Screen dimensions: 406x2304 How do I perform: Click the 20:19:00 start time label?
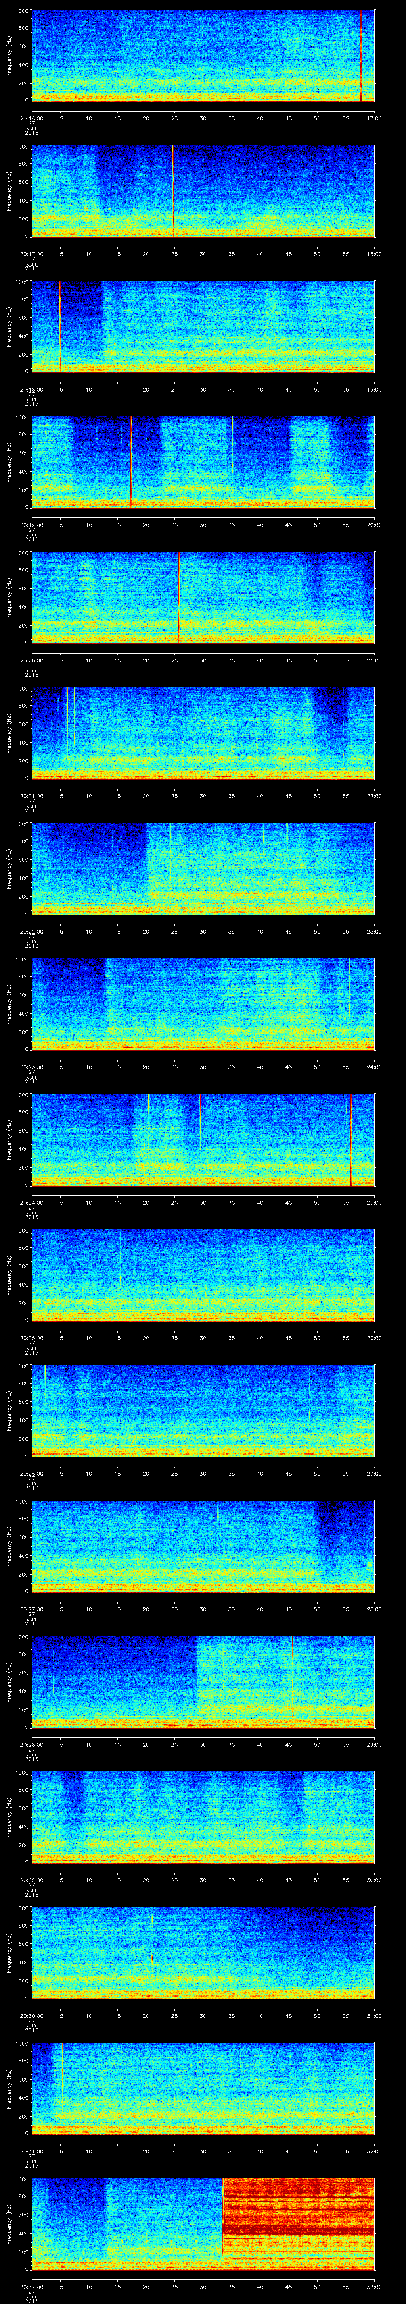pos(31,525)
